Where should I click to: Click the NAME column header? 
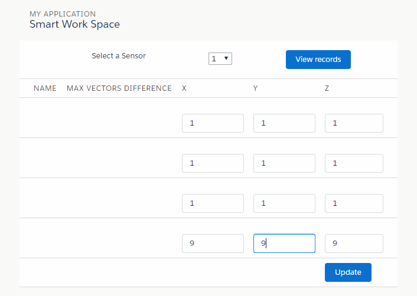pyautogui.click(x=45, y=88)
